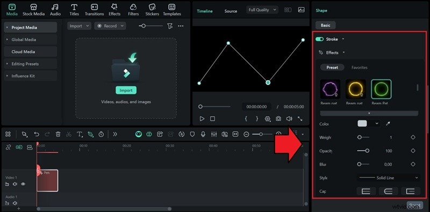This screenshot has height=212, width=430.
Task: Open the stroke color swatch
Action: coord(362,124)
